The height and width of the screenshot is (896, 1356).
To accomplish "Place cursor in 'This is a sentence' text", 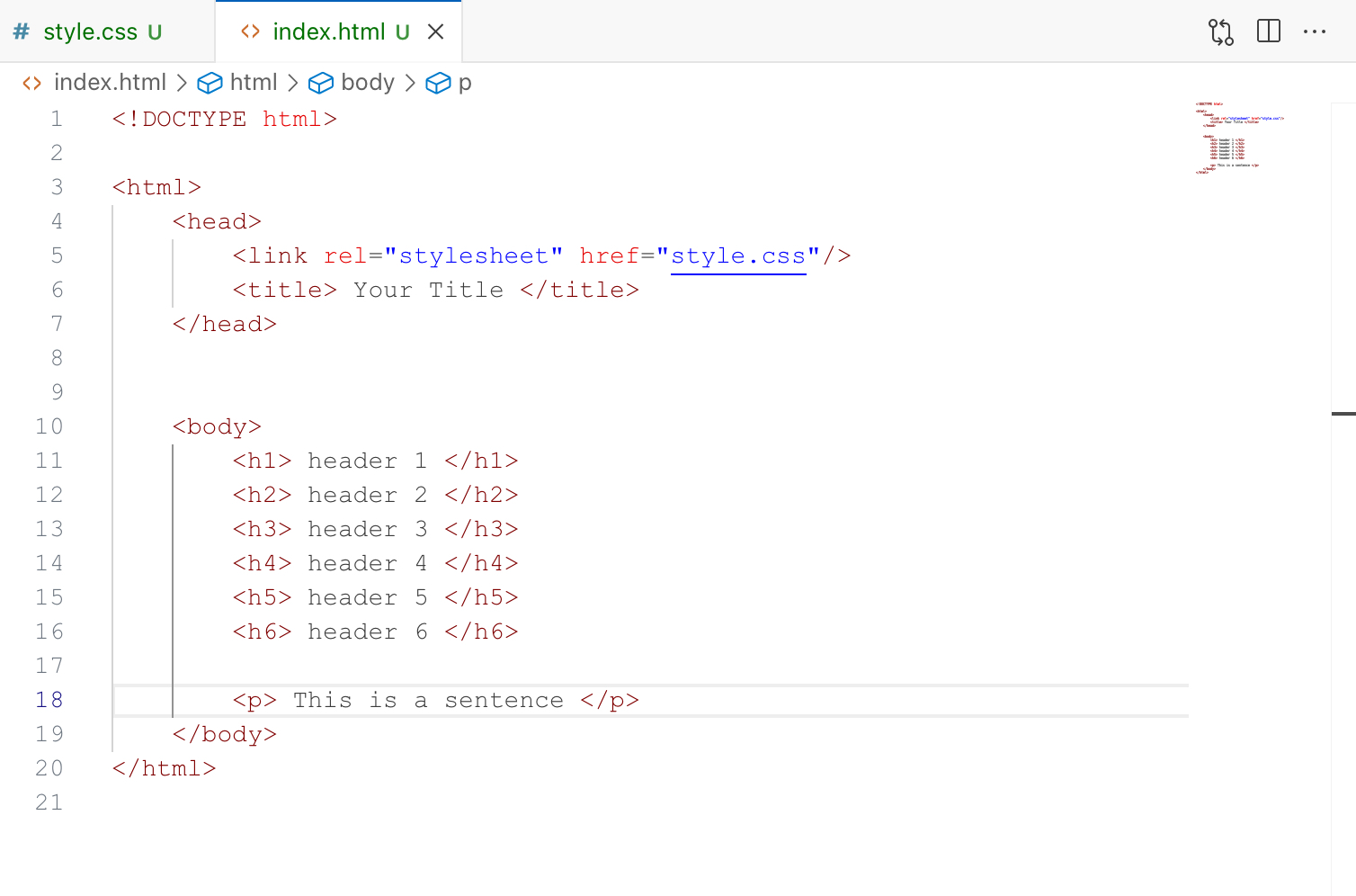I will pos(428,701).
